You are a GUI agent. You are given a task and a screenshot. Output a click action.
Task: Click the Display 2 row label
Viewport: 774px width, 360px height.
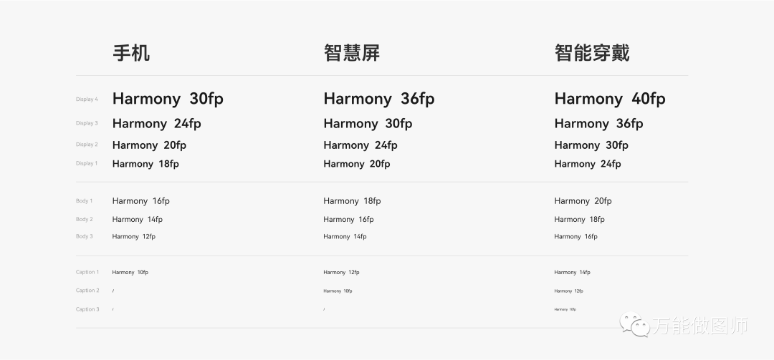click(x=87, y=145)
